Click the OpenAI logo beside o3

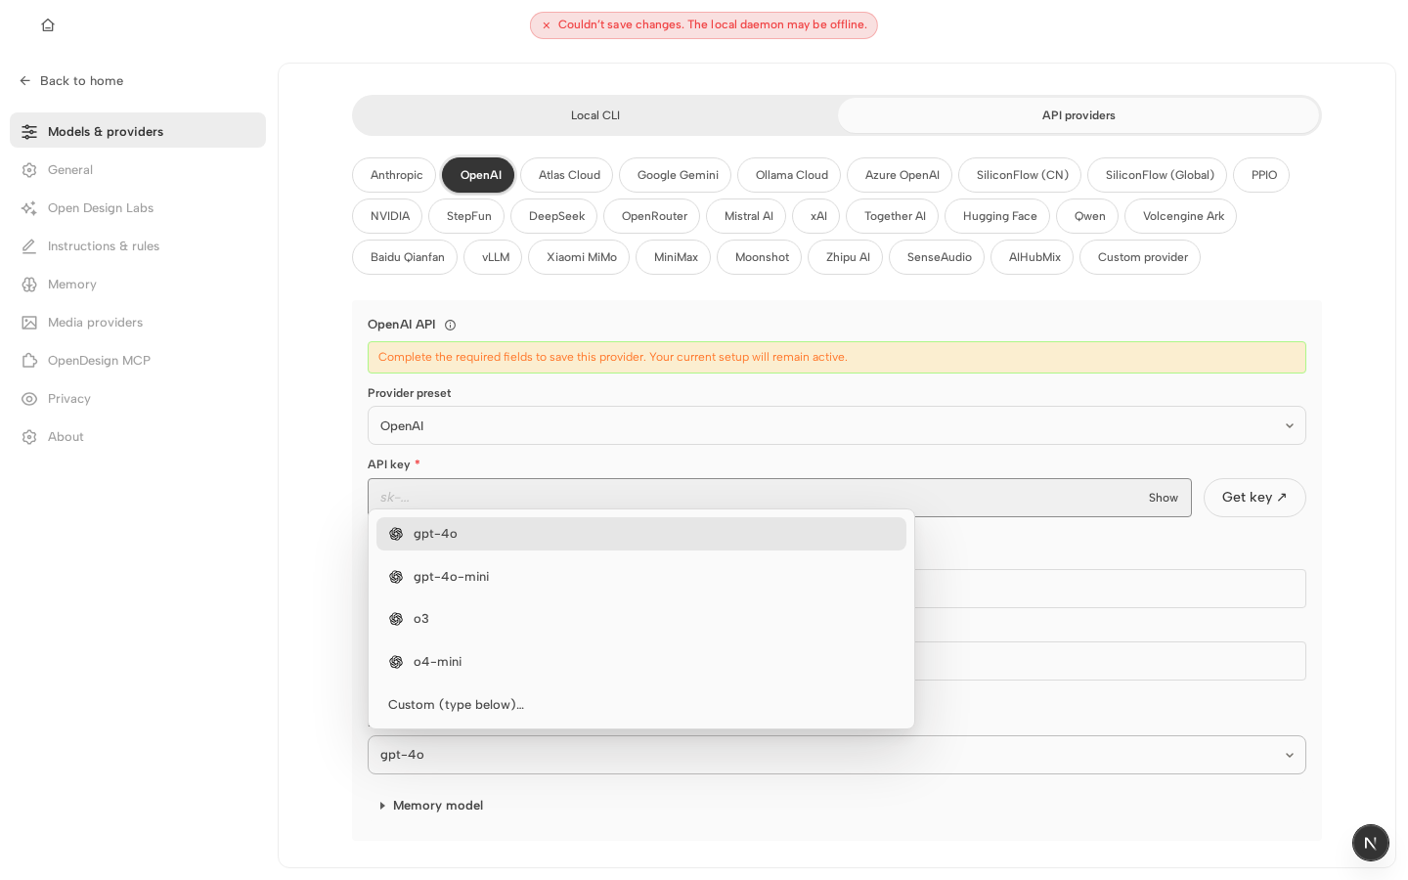point(396,619)
